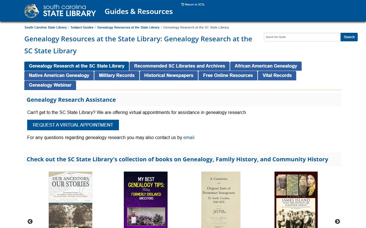The image size is (366, 228).
Task: Click Genealogy Research at the SC State Library breadcrumb text
Action: click(x=196, y=27)
